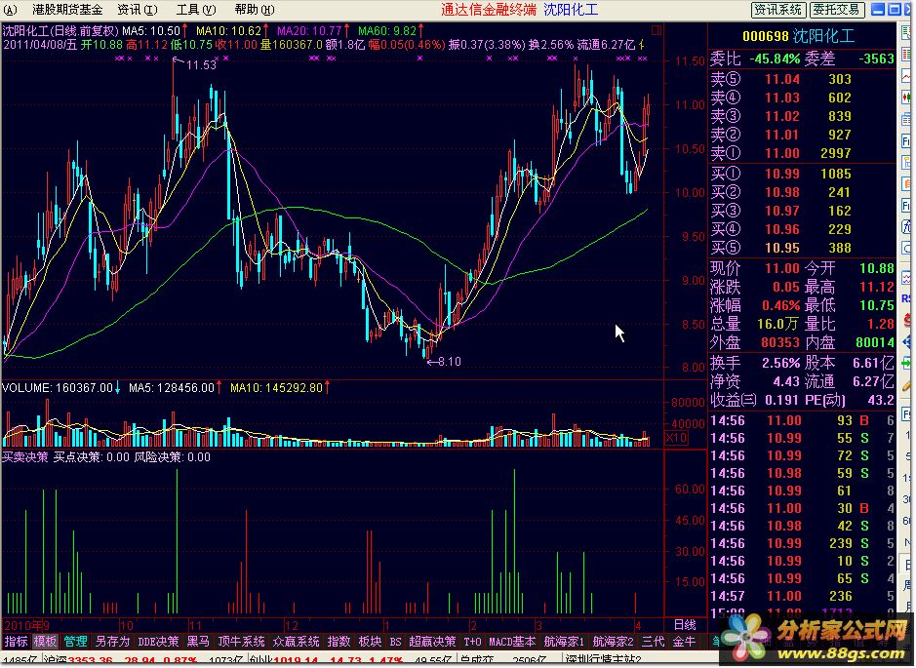
Task: Click the small square icon at chart top-right corner
Action: pos(657,30)
